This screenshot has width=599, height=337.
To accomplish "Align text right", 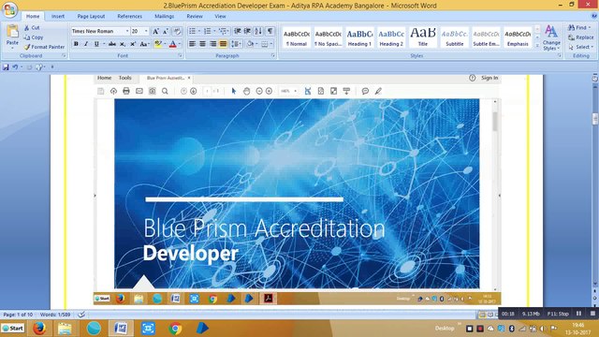I will click(212, 44).
